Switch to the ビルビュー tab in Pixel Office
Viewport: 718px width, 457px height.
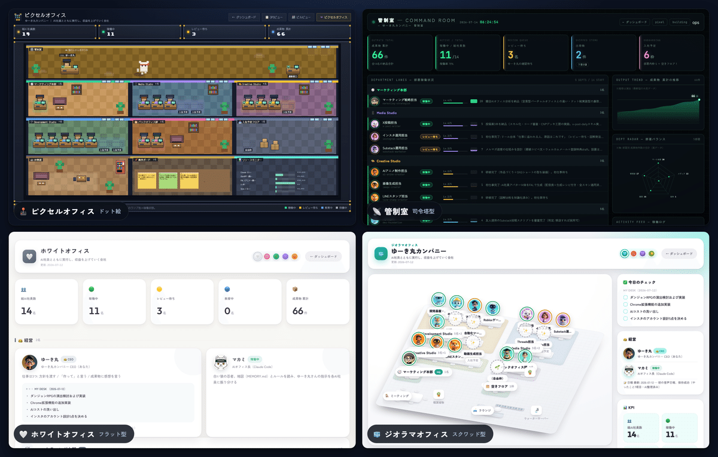tap(302, 17)
